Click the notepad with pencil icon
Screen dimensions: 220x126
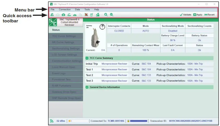[x=92, y=15]
